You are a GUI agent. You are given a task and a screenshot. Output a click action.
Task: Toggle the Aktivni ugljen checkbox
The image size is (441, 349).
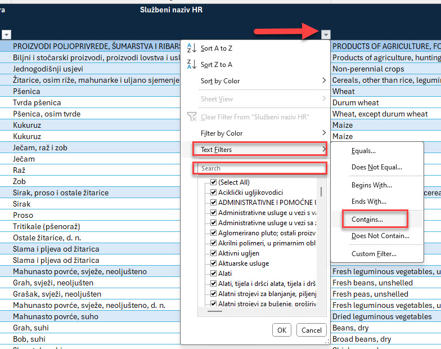tap(214, 253)
